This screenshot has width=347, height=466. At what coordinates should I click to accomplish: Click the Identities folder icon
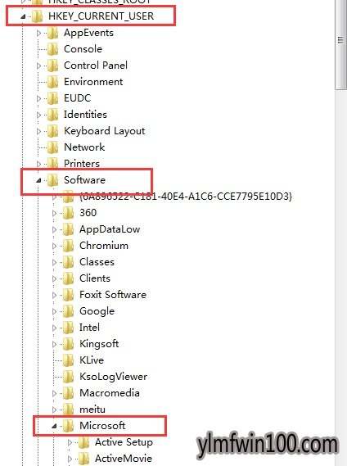click(x=53, y=115)
